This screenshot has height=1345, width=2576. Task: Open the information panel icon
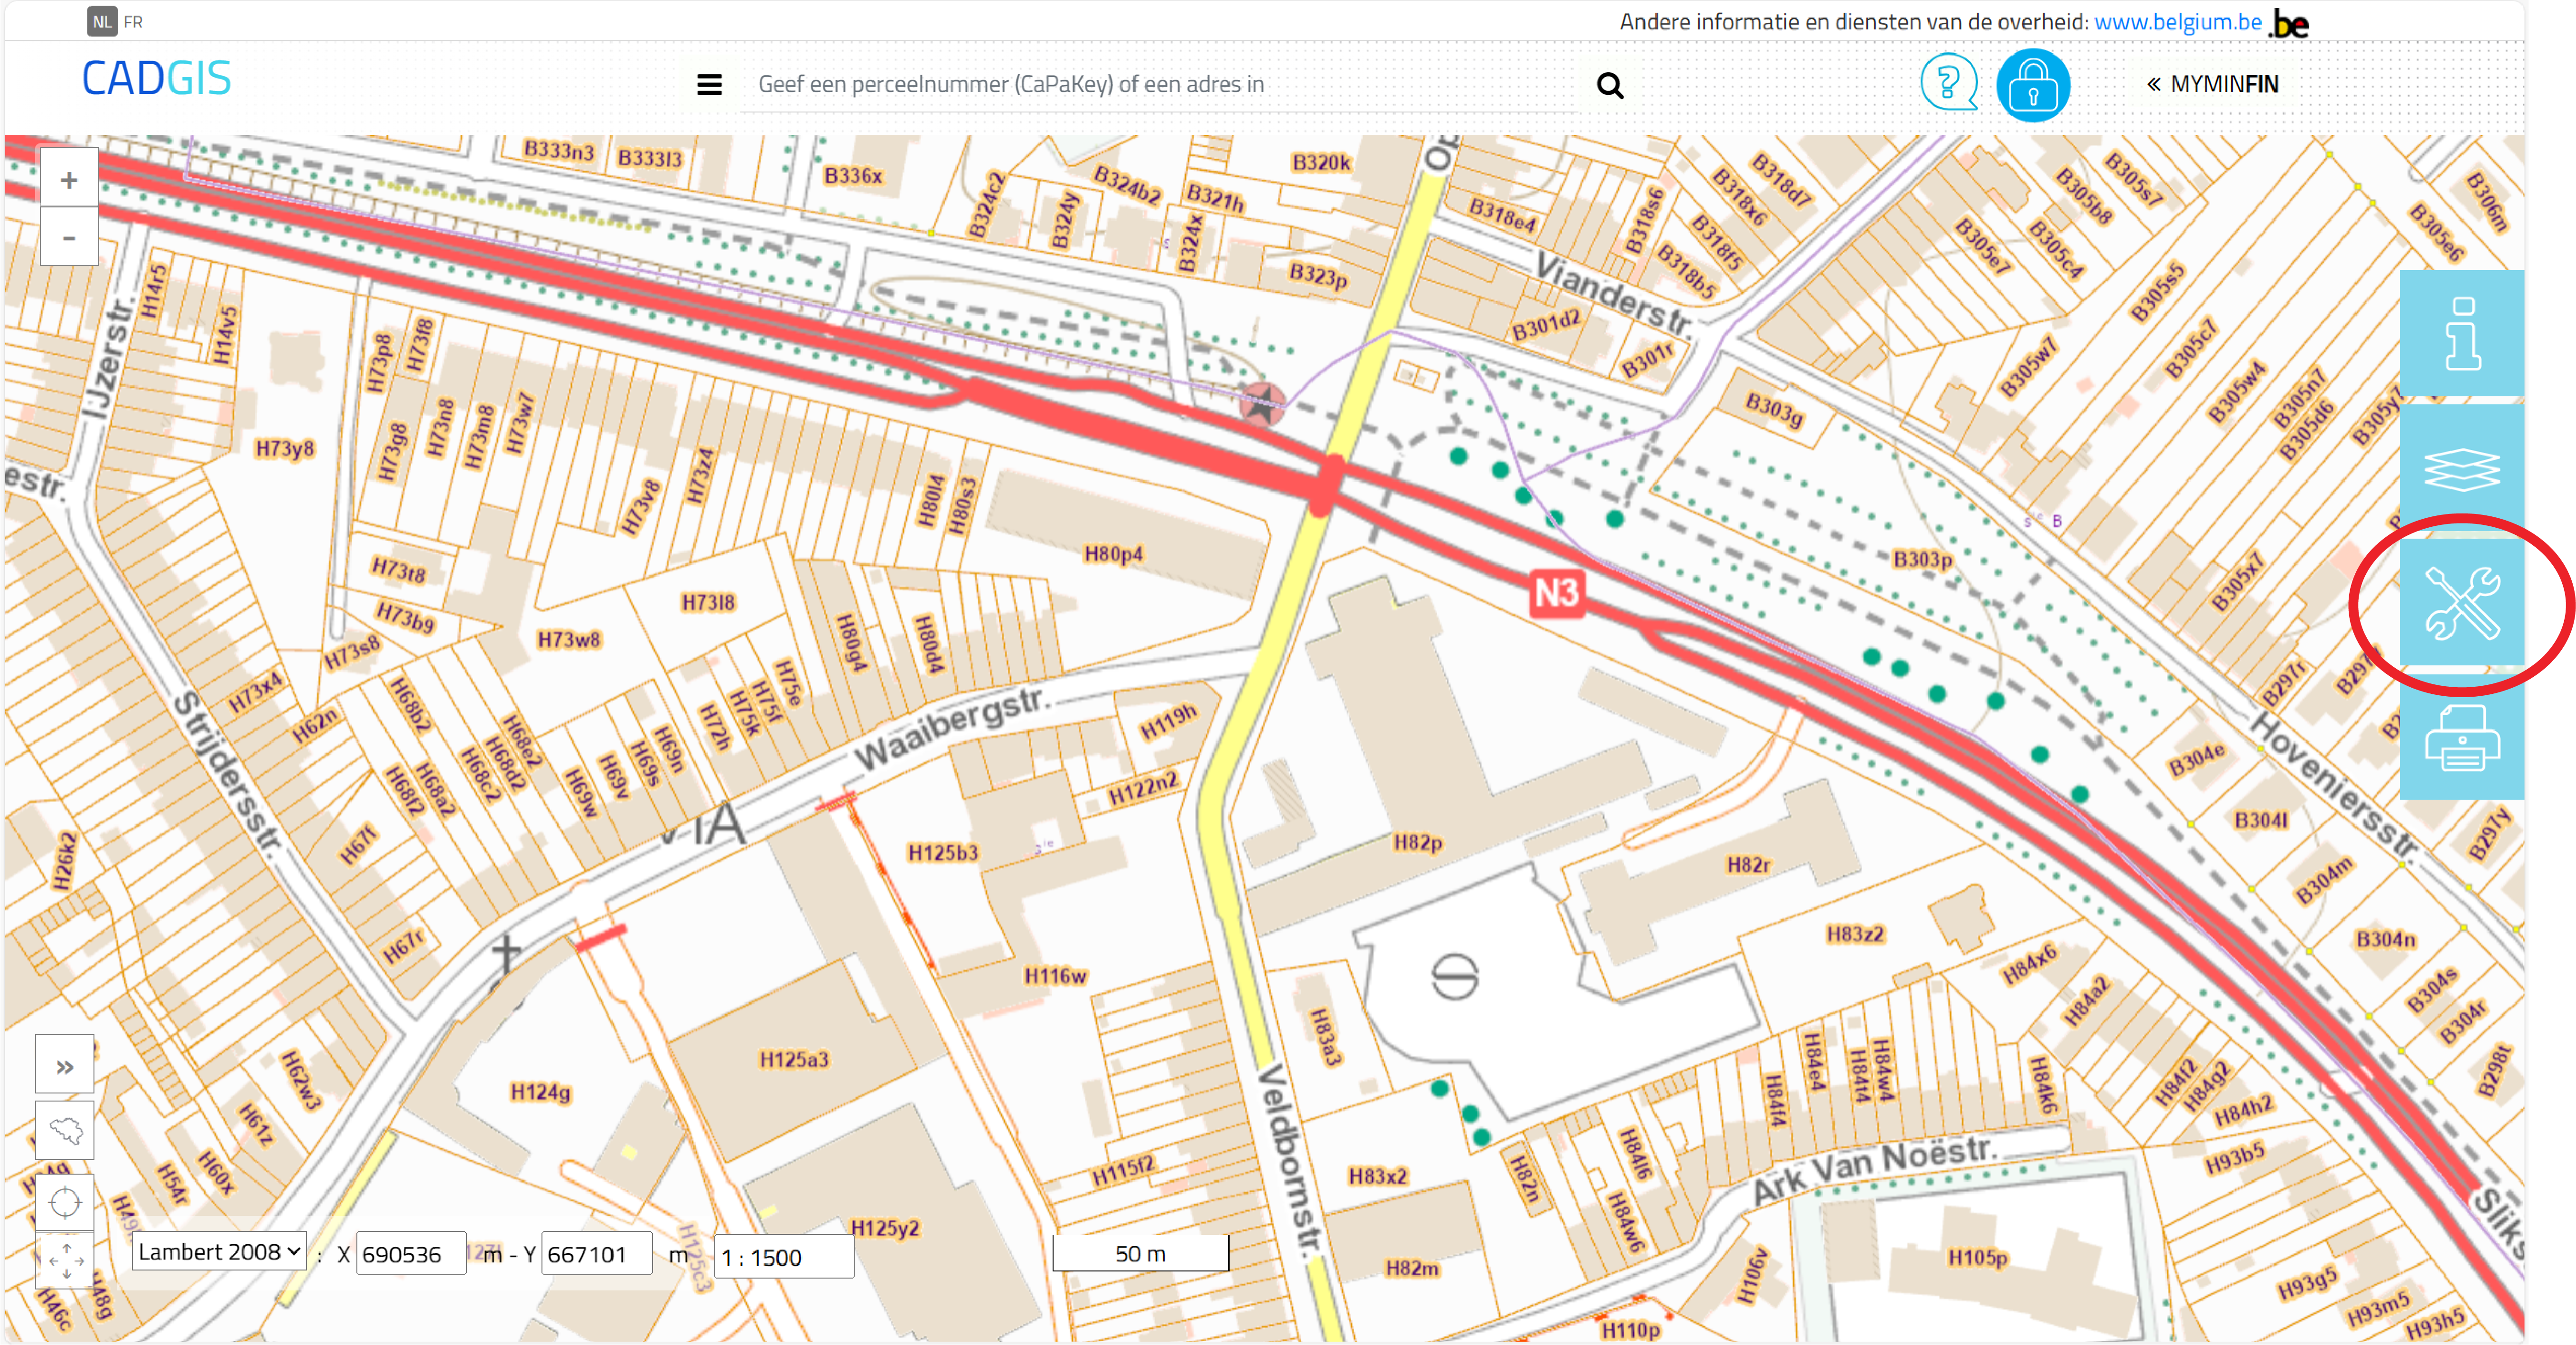coord(2461,333)
